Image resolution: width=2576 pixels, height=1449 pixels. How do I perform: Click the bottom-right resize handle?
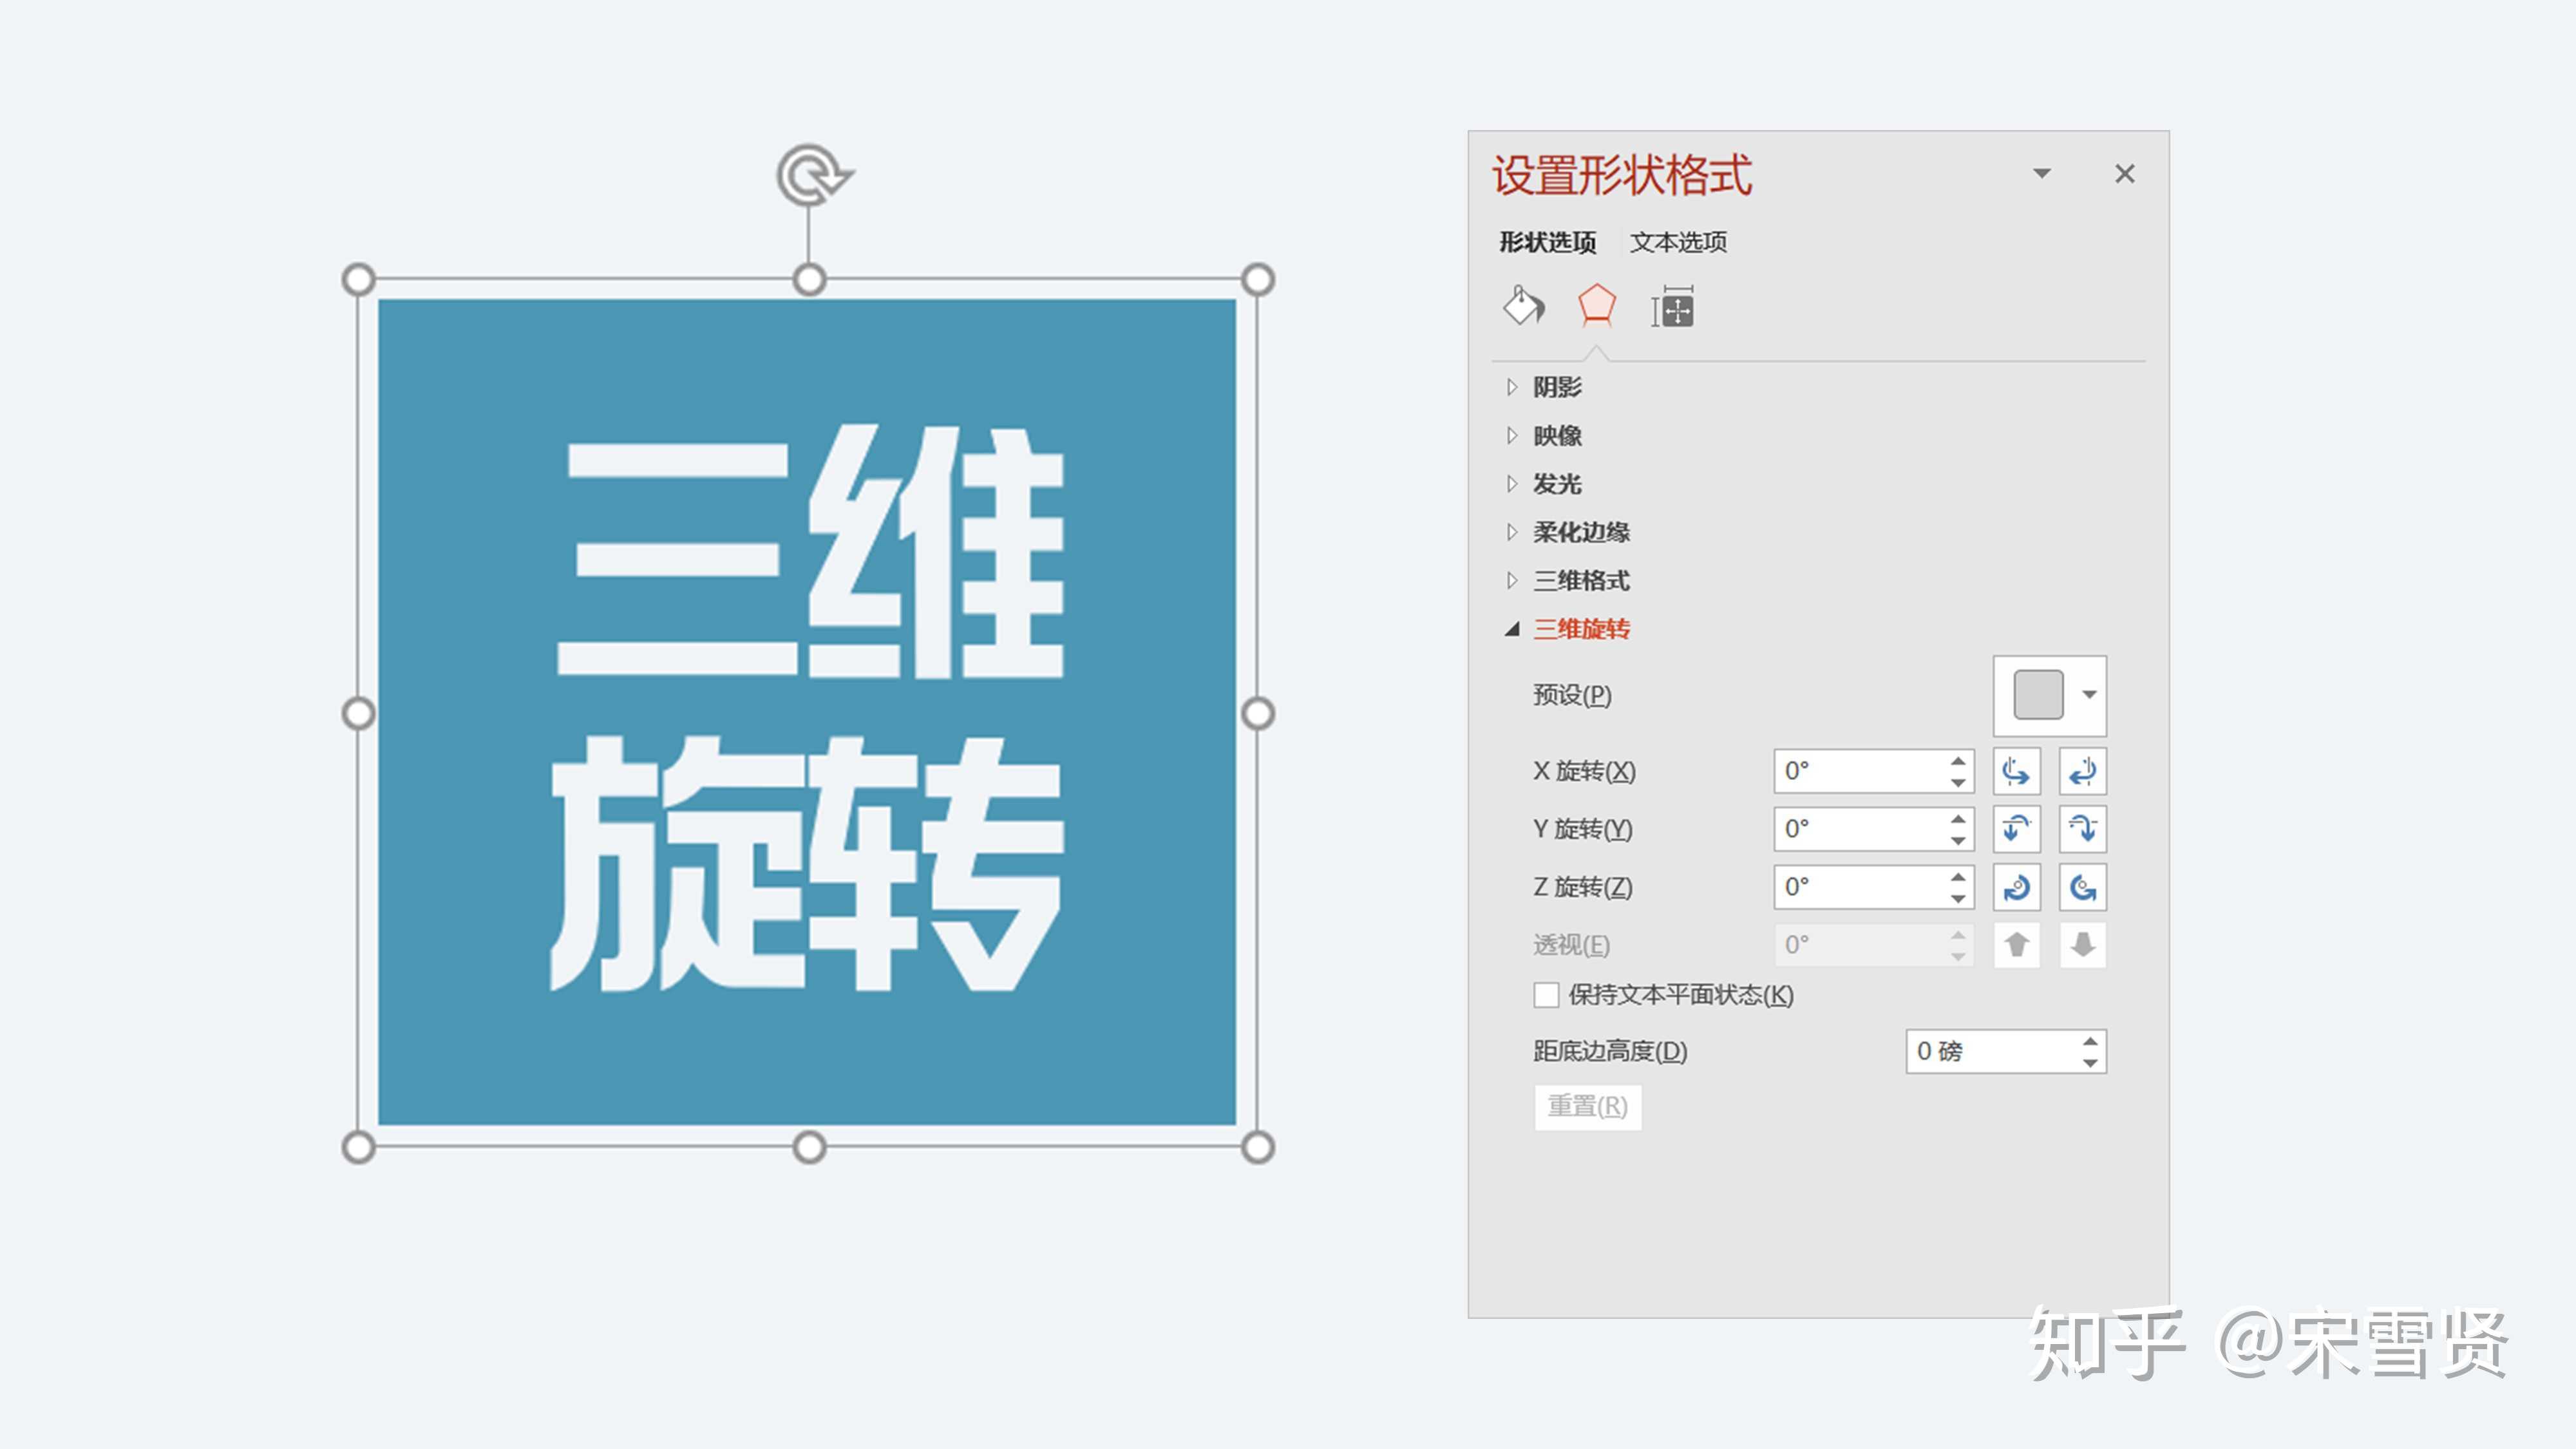(x=1258, y=1147)
